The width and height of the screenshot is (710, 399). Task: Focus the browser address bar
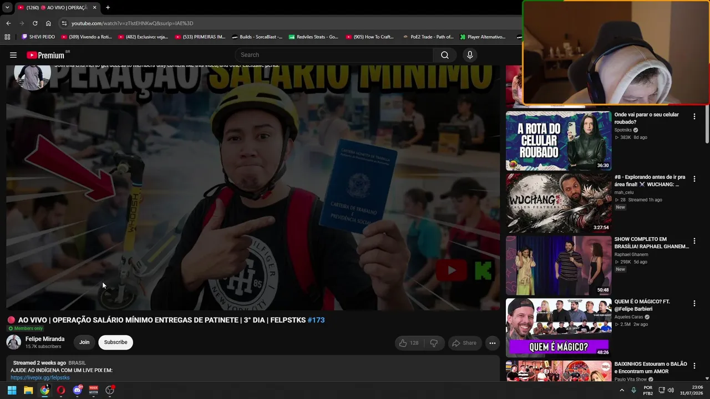point(288,23)
